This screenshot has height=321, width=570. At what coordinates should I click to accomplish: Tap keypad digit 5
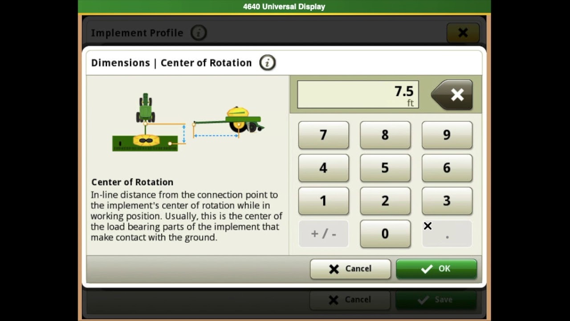(385, 168)
